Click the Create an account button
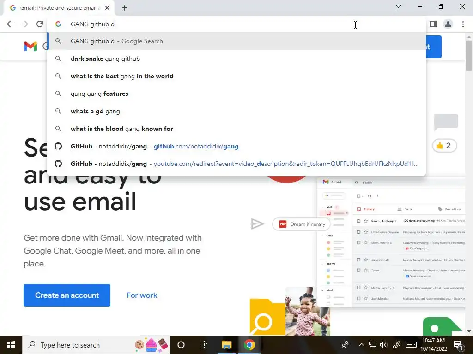This screenshot has width=473, height=354. [x=67, y=295]
